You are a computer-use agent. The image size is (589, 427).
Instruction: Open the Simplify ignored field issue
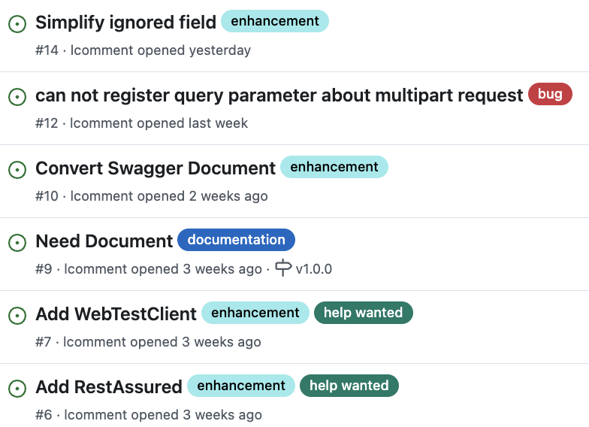(x=126, y=23)
